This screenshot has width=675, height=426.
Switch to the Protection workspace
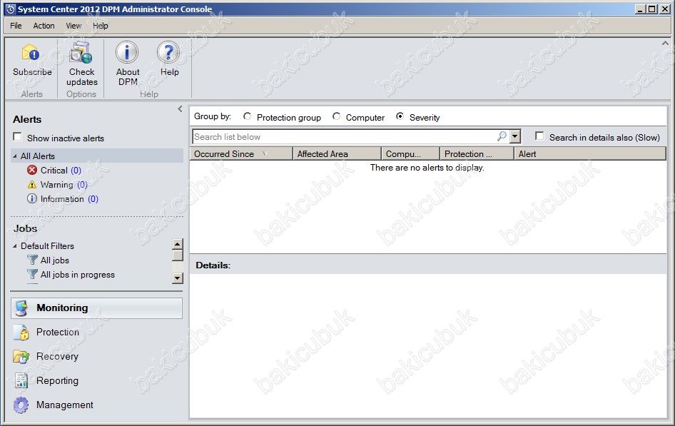tap(96, 333)
